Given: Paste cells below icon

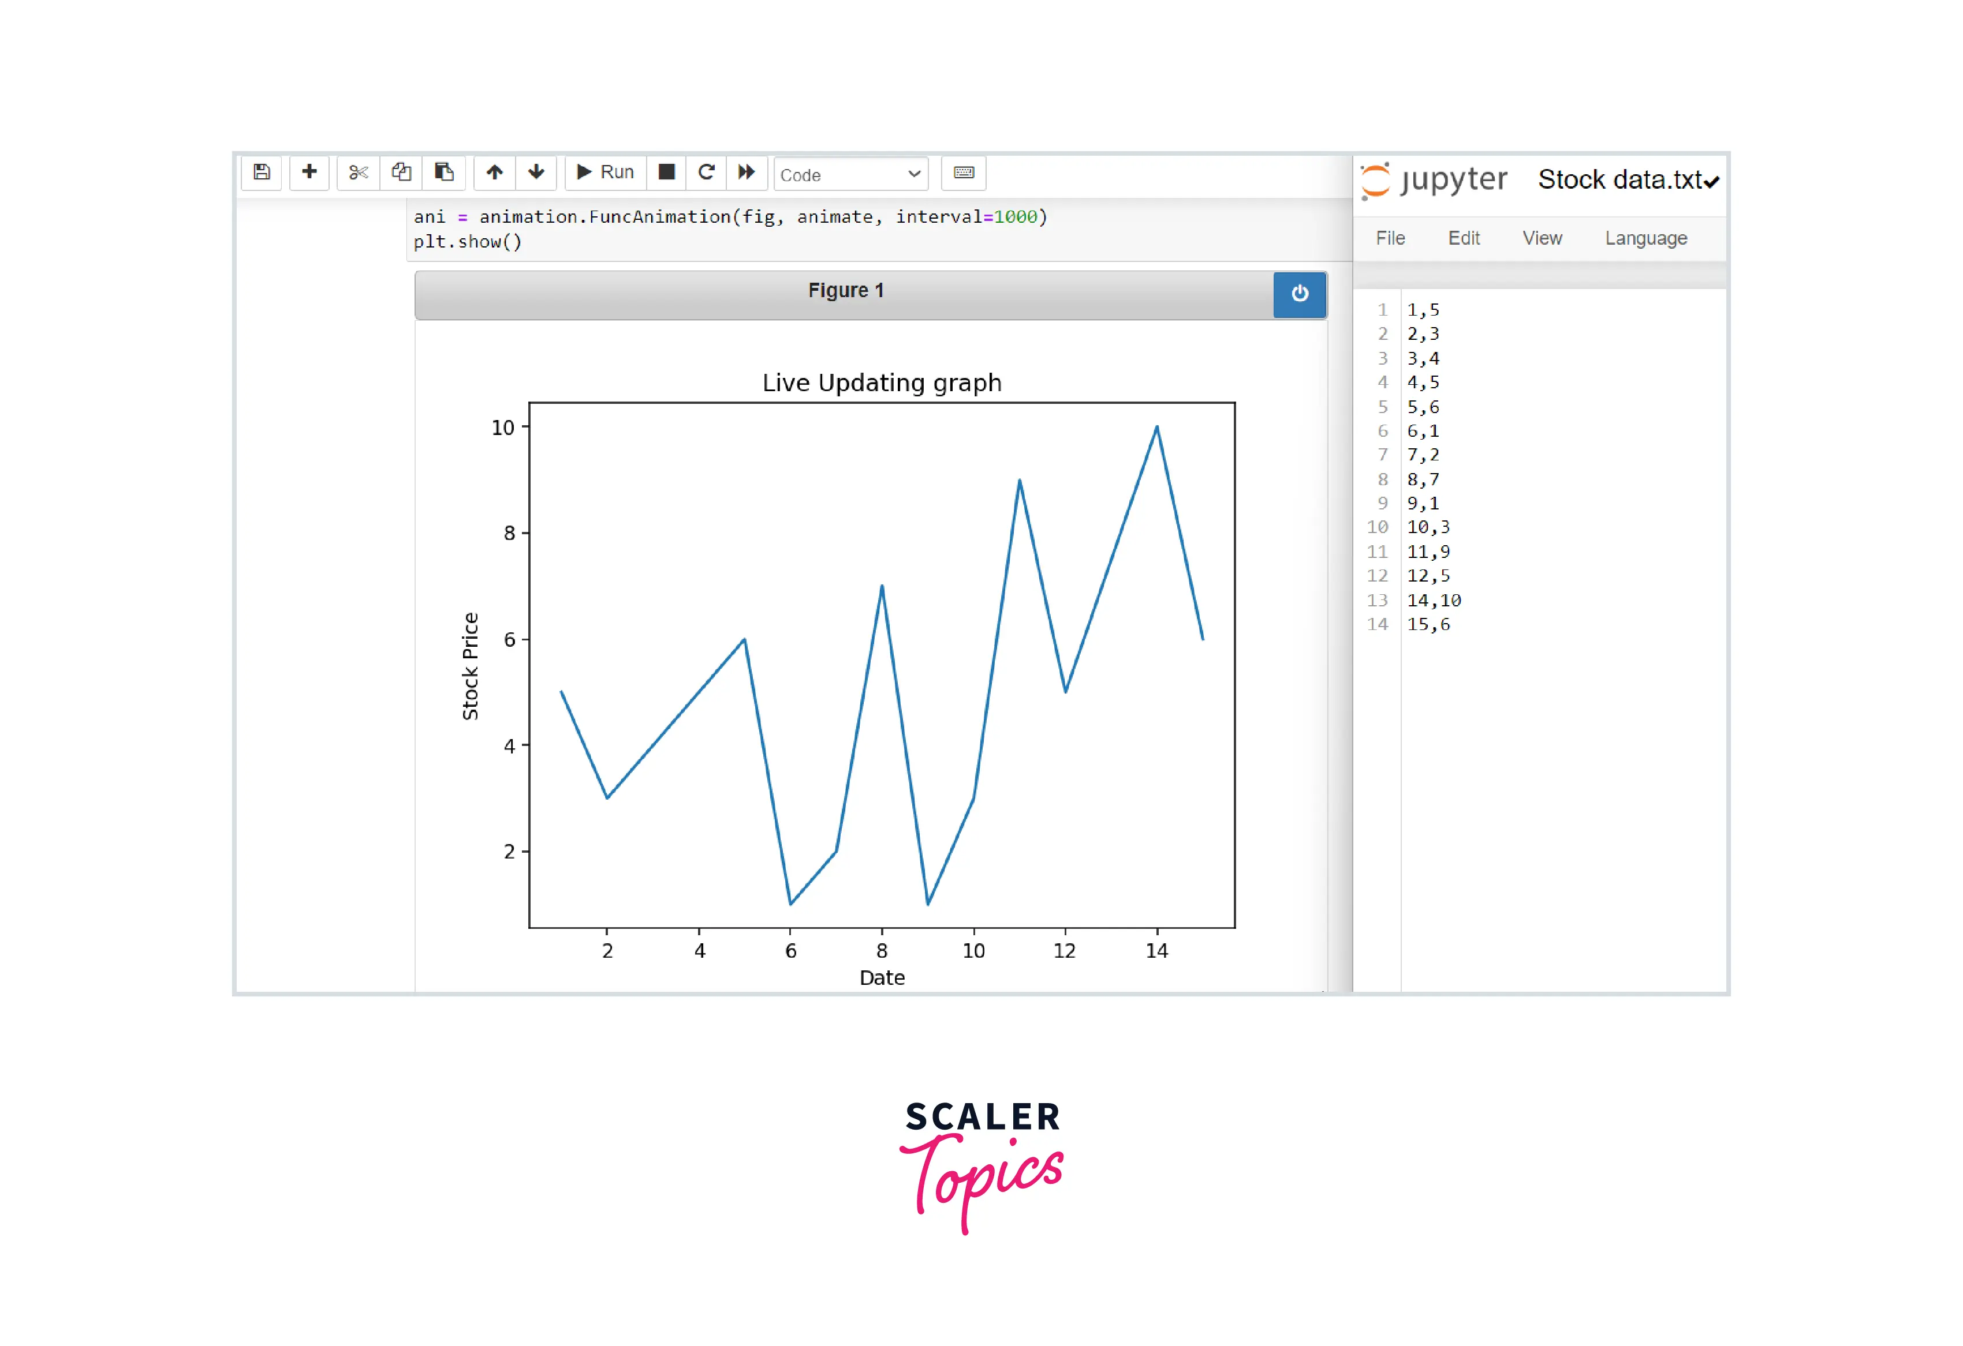Looking at the screenshot, I should pyautogui.click(x=445, y=173).
